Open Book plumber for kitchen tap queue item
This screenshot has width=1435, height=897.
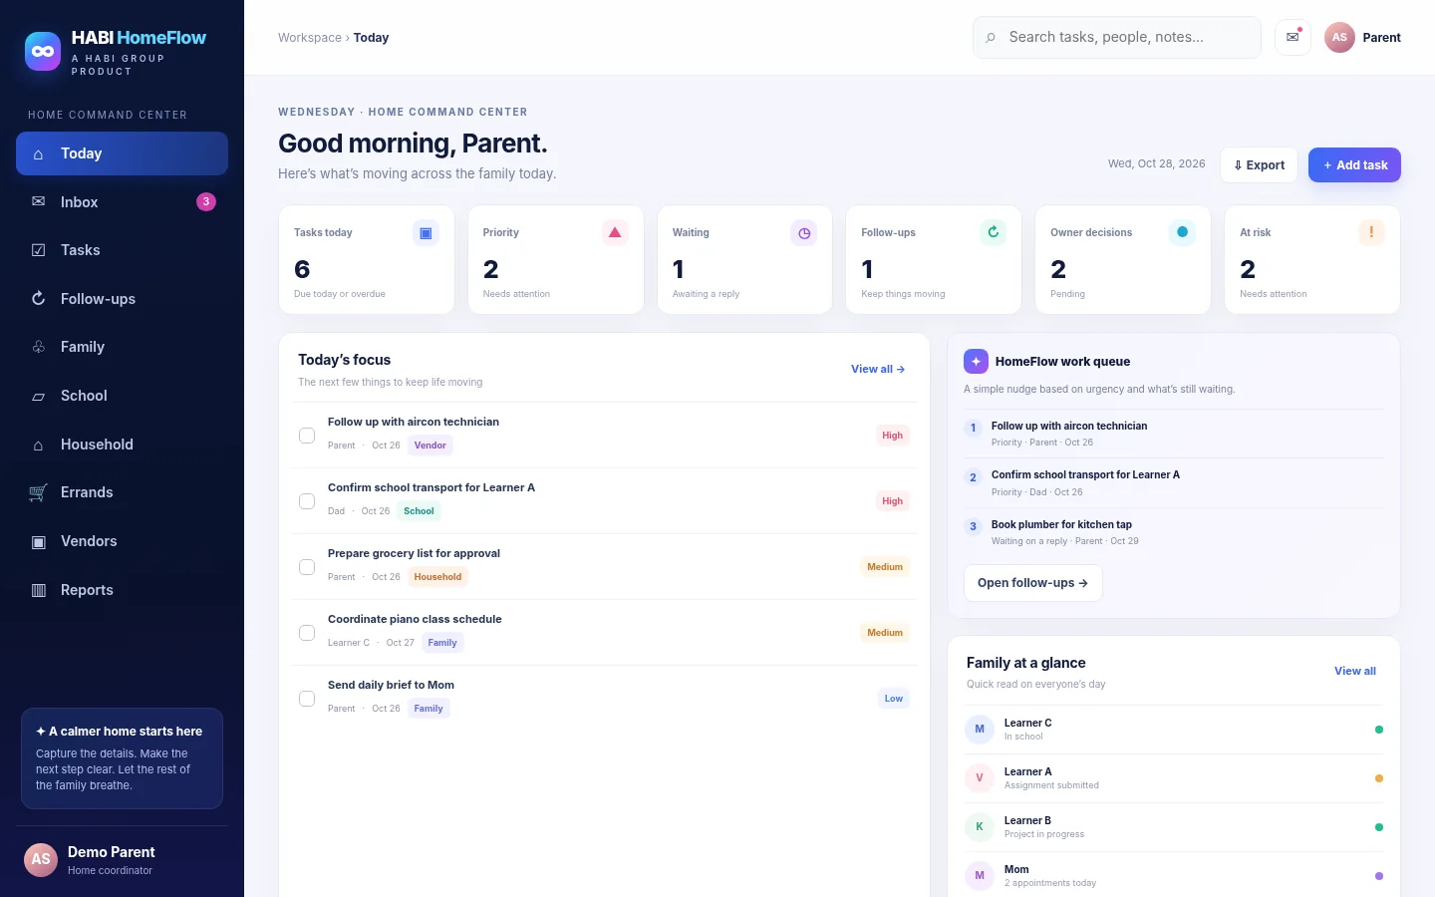pos(1174,532)
